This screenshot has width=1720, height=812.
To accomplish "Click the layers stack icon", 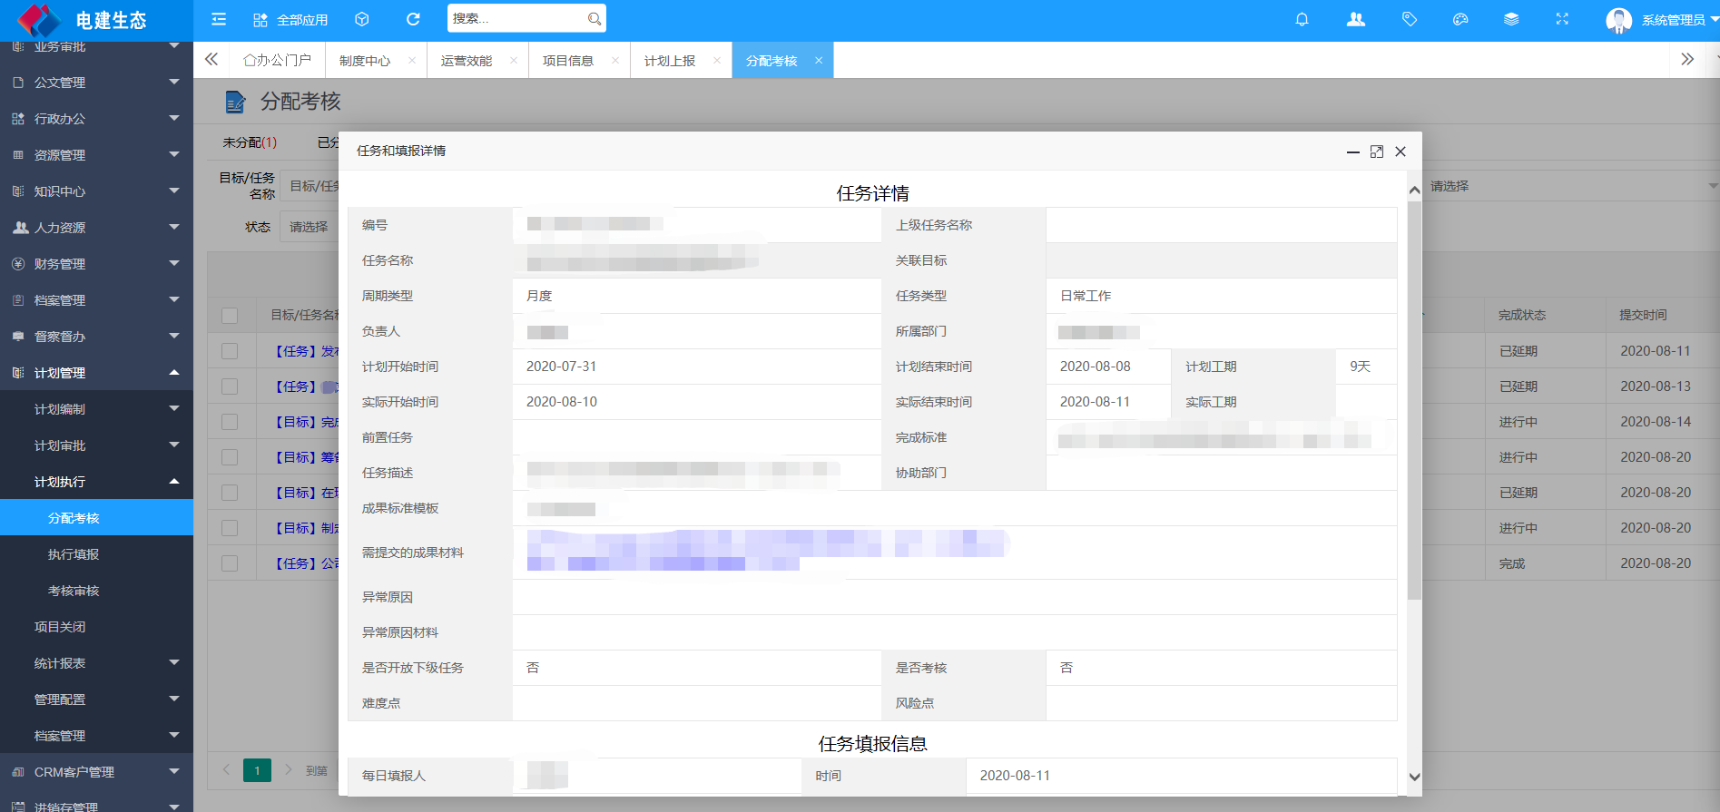I will pos(1511,19).
